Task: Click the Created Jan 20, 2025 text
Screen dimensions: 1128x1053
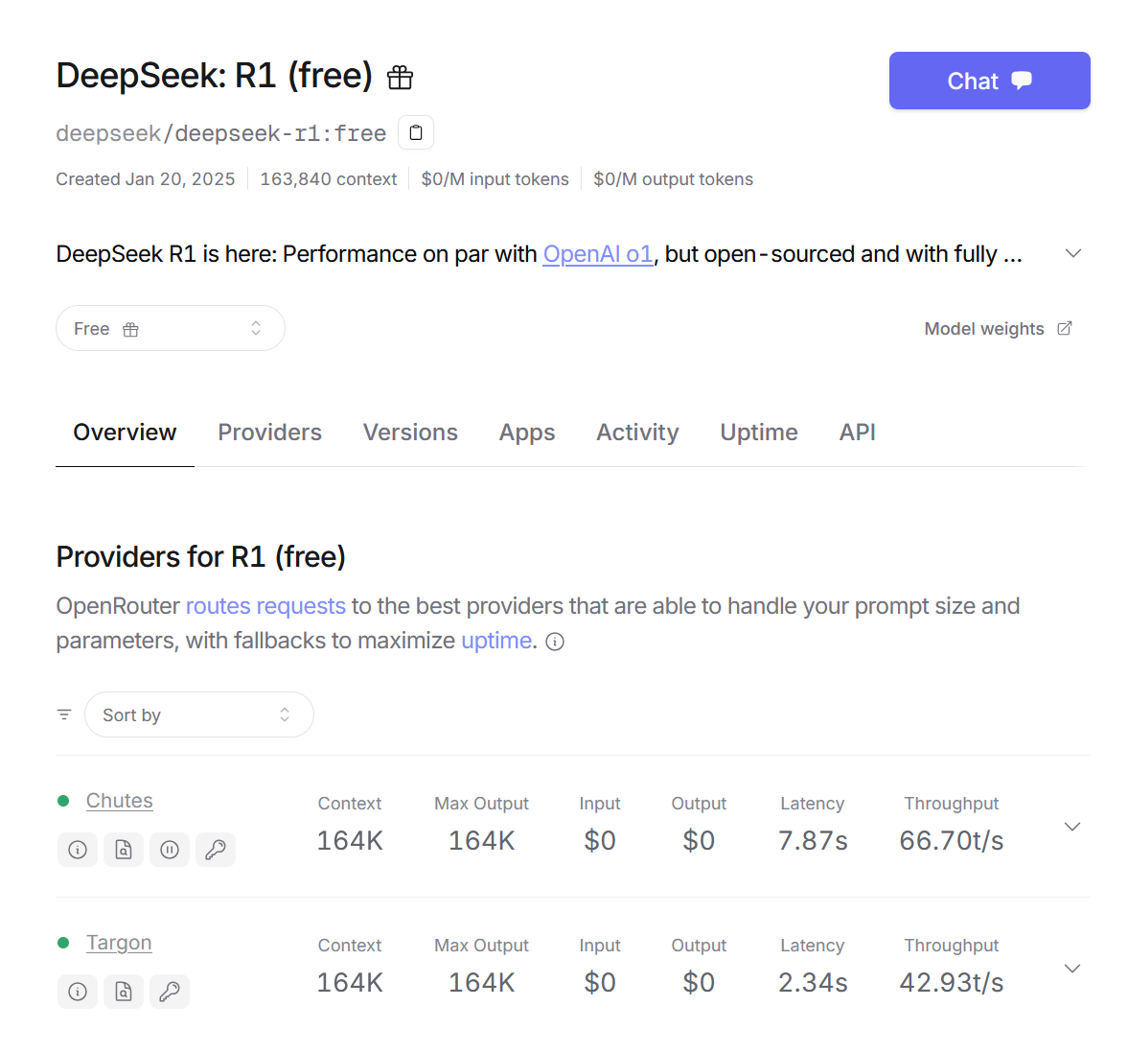Action: pyautogui.click(x=146, y=179)
